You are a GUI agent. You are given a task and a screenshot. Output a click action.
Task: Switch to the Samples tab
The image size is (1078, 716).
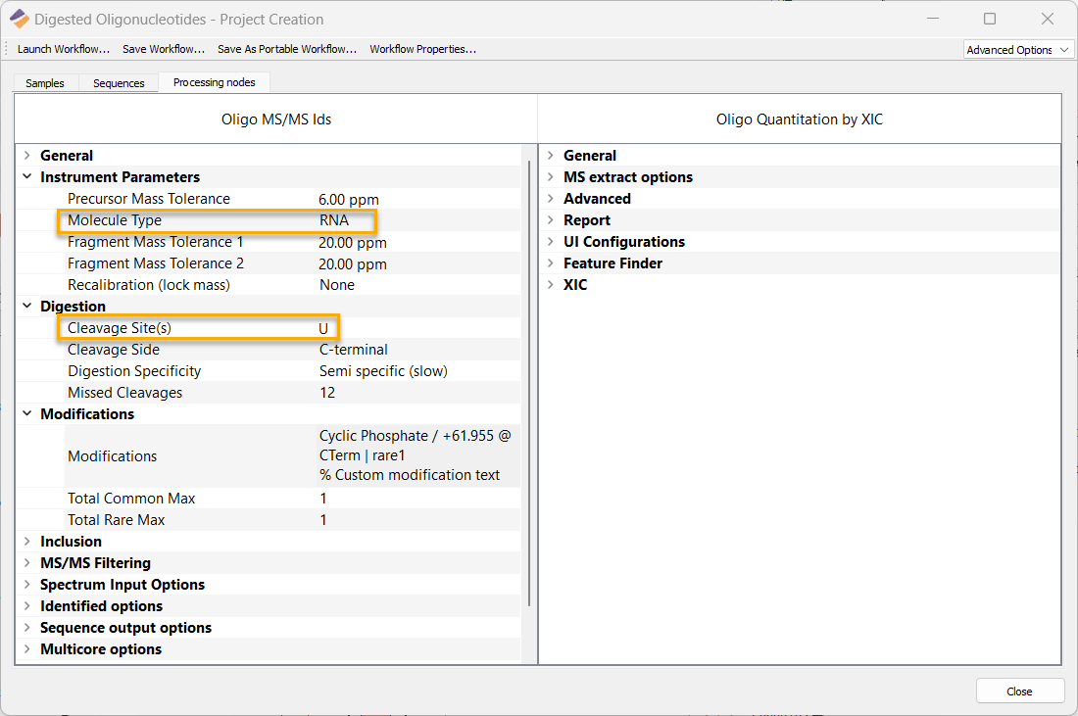45,83
